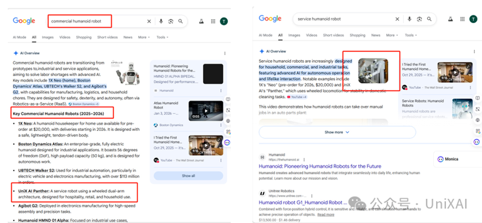
Task: Open image search in service robot window
Action: [419, 19]
